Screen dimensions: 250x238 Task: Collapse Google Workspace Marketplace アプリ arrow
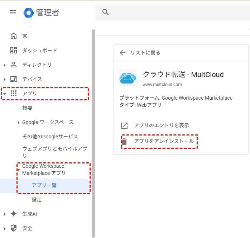[19, 170]
